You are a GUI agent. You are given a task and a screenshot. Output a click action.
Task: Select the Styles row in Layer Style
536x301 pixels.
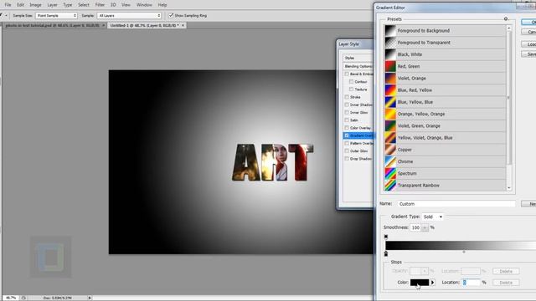(x=358, y=58)
